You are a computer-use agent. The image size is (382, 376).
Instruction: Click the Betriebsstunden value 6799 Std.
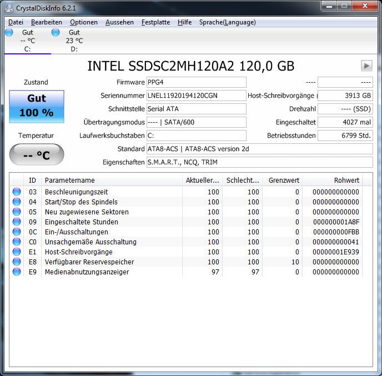345,136
